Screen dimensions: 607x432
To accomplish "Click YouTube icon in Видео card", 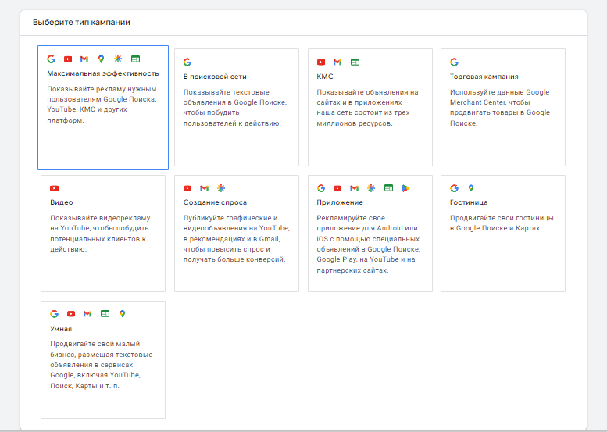I will point(54,188).
